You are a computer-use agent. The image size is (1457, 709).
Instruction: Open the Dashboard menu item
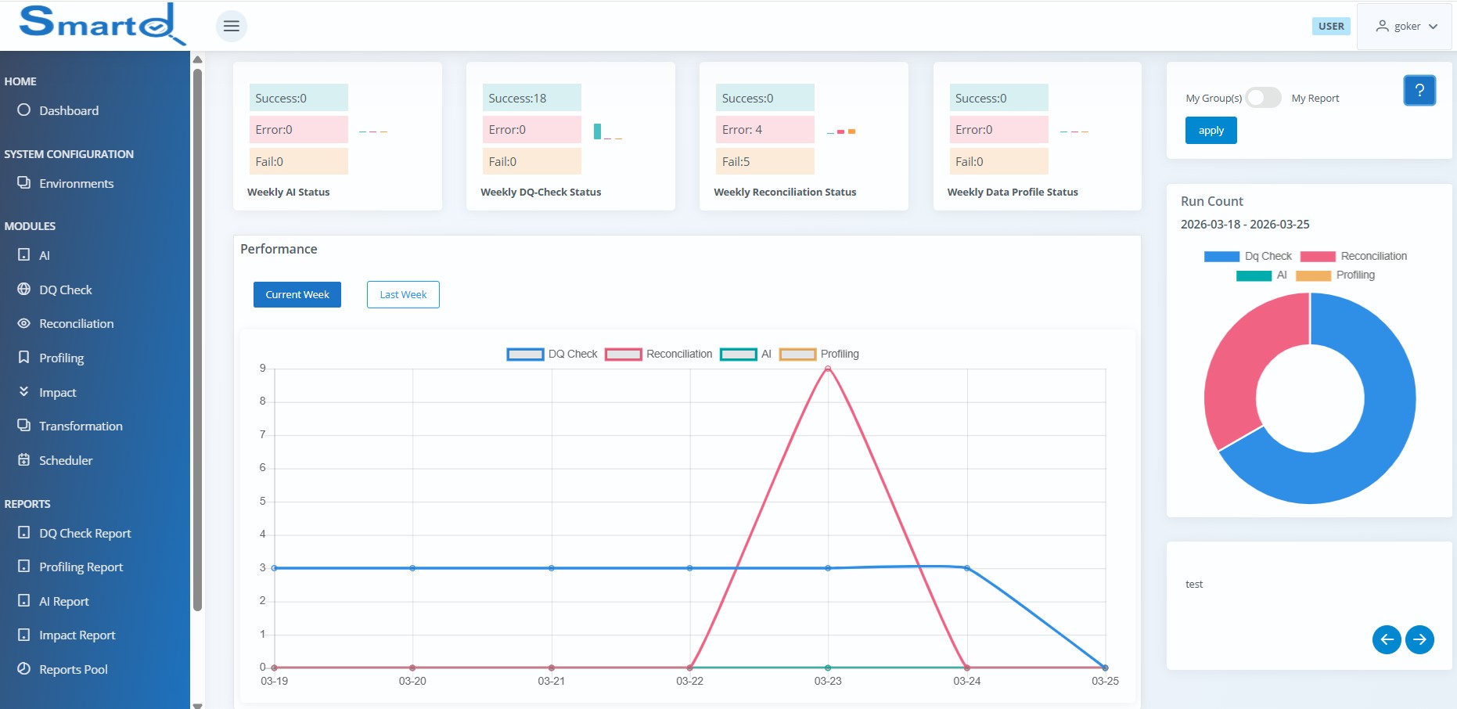point(69,110)
